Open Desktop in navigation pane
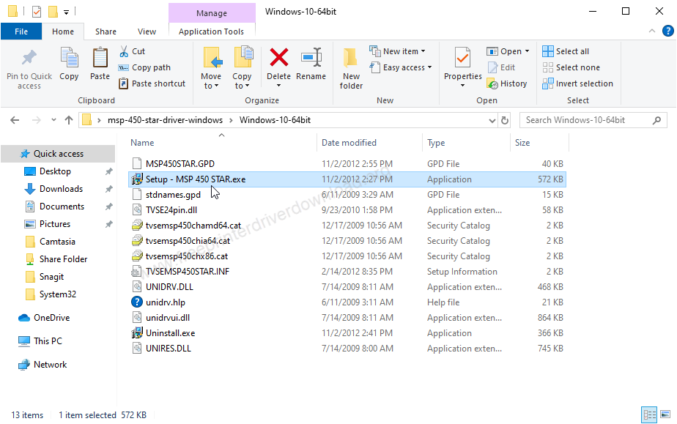 coord(55,171)
